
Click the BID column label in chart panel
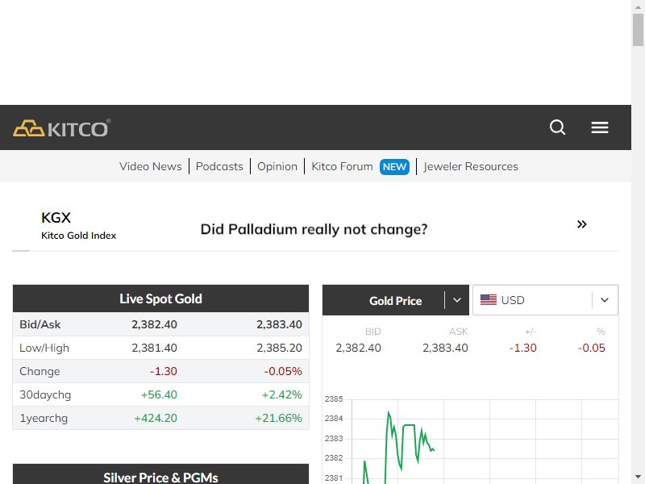click(x=373, y=332)
